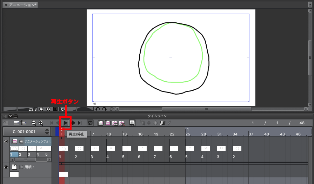Viewport: 314px width, 184px height.
Task: Click the total frame count 48
Action: pos(302,123)
